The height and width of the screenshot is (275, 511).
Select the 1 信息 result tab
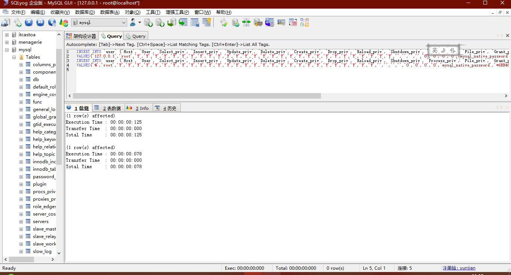(x=78, y=108)
